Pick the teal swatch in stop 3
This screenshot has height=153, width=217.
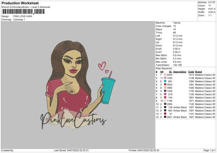point(165,81)
